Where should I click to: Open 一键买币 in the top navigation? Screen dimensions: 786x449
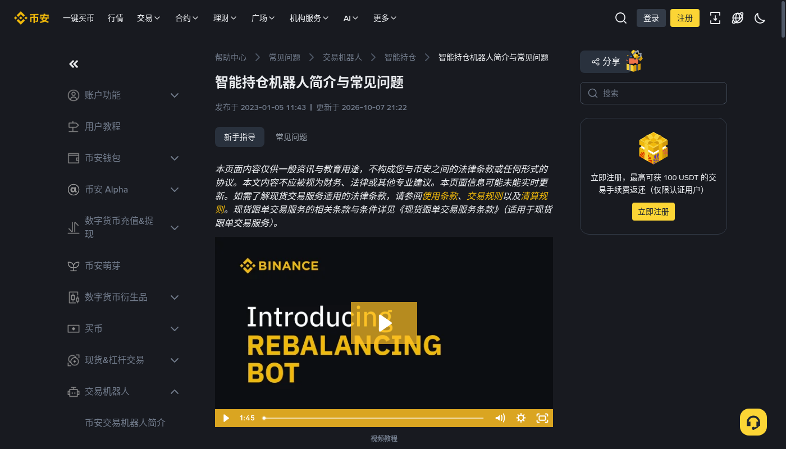coord(79,18)
